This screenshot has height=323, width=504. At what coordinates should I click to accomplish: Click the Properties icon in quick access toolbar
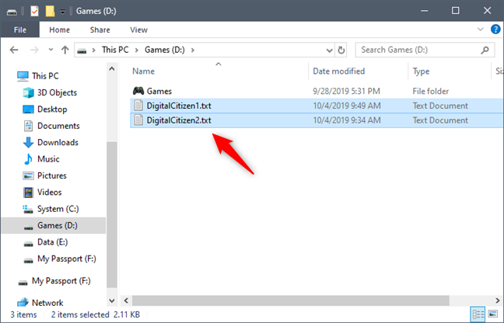pyautogui.click(x=34, y=11)
